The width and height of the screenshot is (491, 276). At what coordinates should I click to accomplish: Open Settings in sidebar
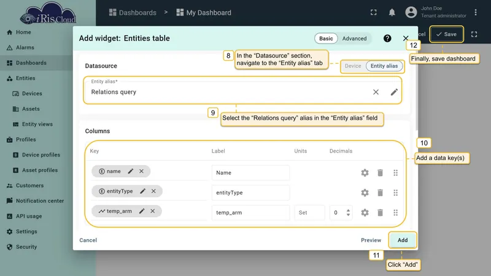[22, 232]
